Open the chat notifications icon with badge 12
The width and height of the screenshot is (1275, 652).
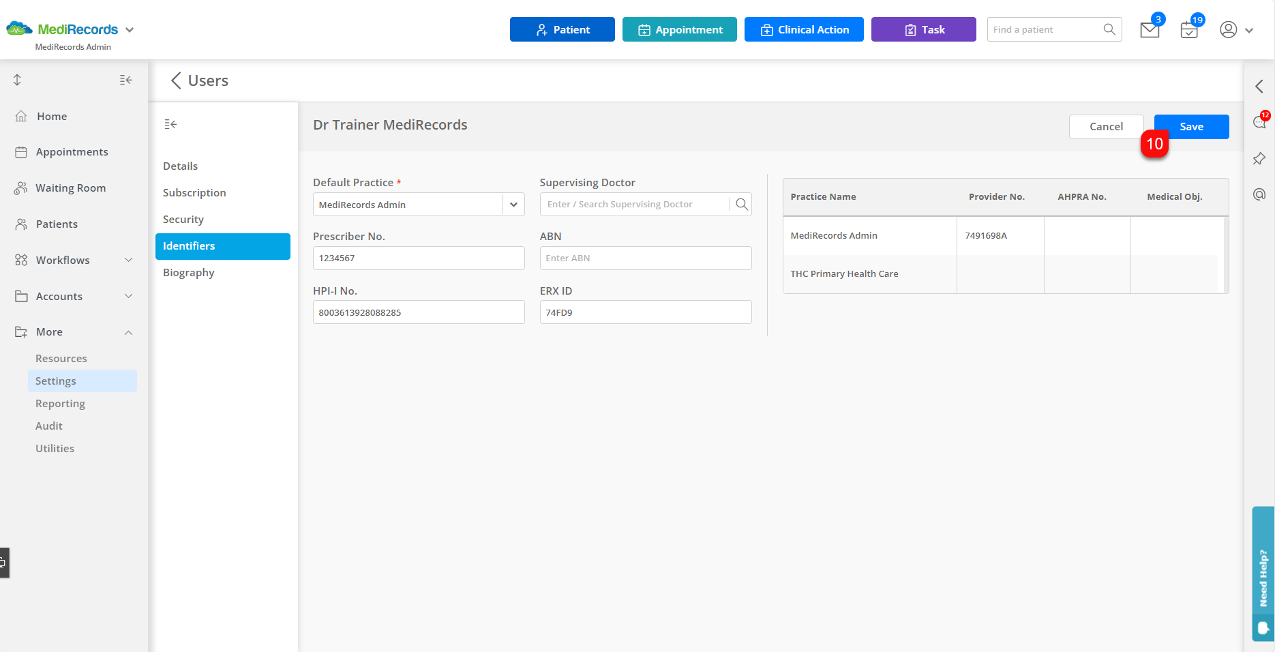point(1259,122)
